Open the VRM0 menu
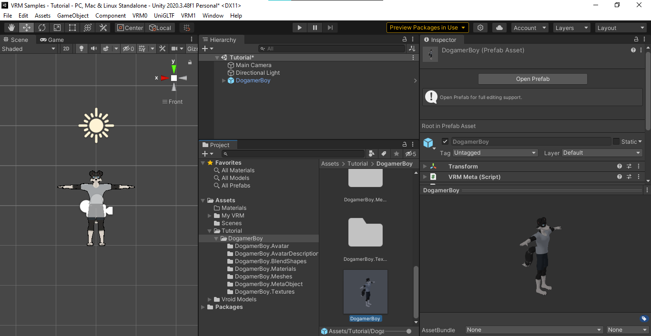 point(140,16)
